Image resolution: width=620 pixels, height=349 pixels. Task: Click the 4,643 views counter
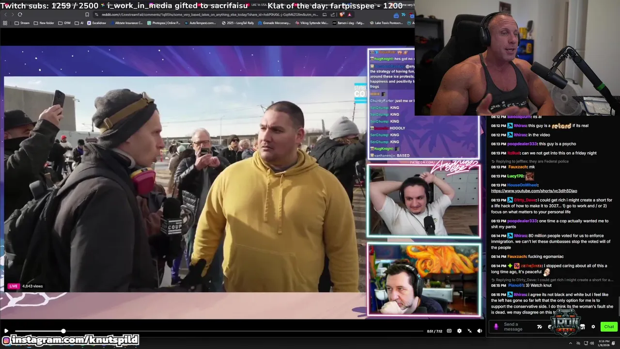(x=32, y=286)
